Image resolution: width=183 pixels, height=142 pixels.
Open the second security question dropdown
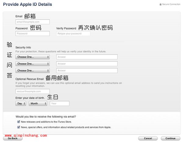click(x=33, y=64)
